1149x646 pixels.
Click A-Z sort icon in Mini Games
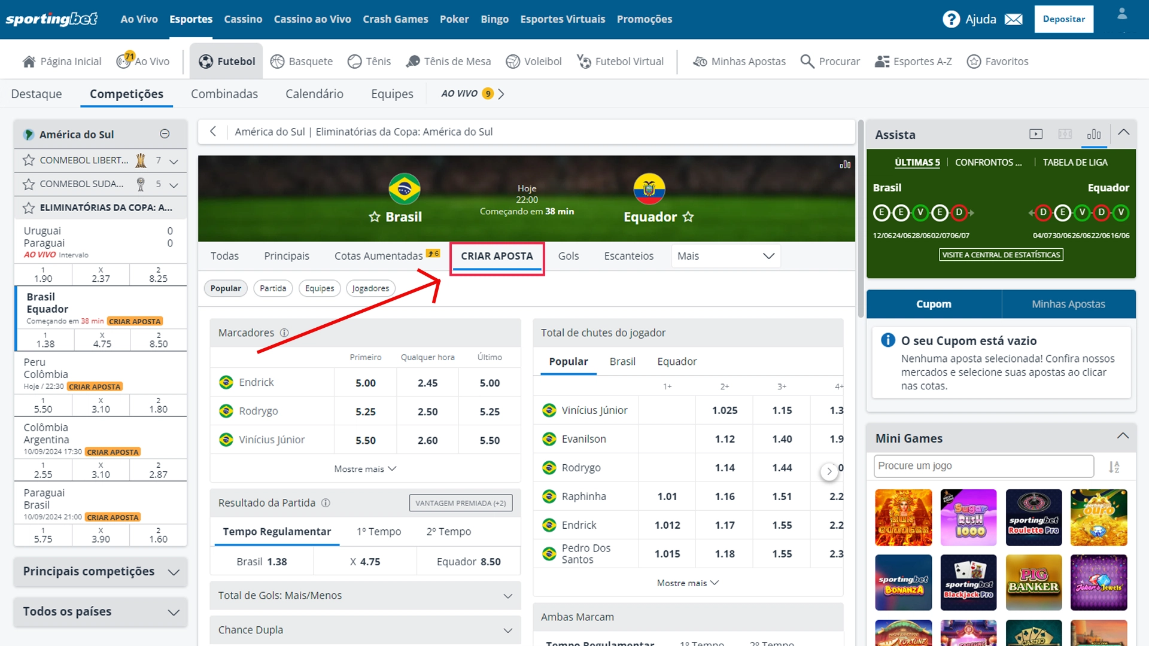coord(1114,467)
